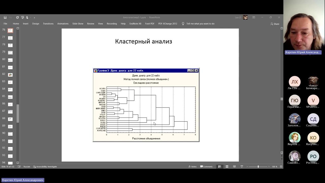
Task: Fit slide to current window icon
Action: coord(281,167)
